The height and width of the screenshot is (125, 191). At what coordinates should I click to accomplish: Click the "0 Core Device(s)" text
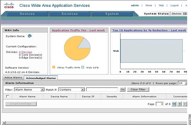[31, 55]
